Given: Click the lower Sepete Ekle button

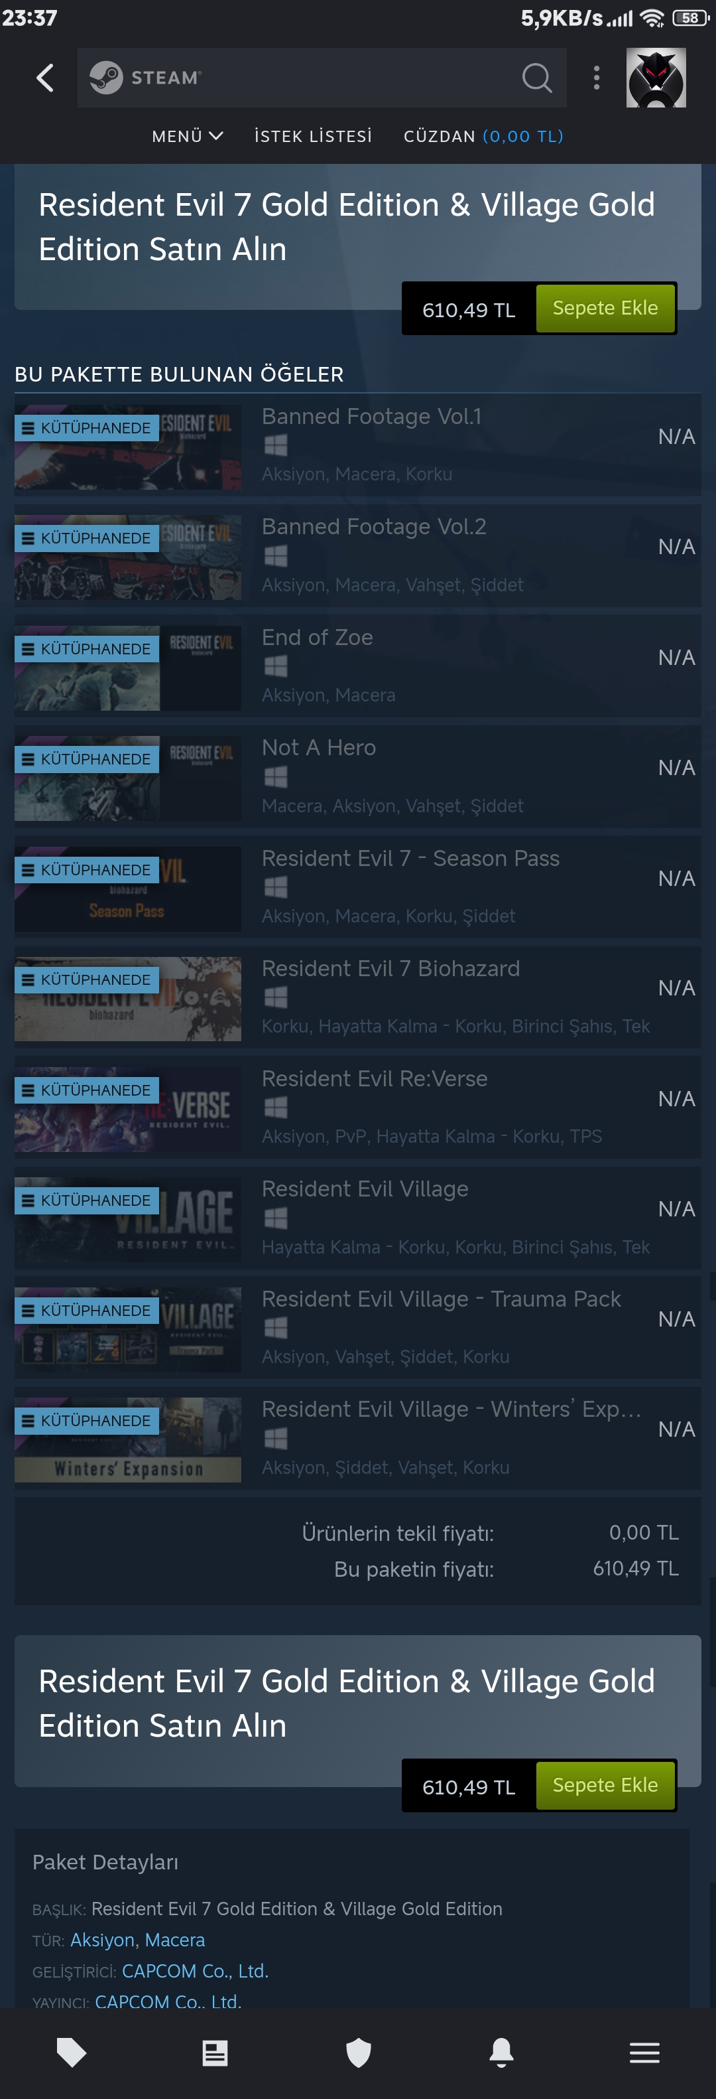Looking at the screenshot, I should coord(605,1784).
